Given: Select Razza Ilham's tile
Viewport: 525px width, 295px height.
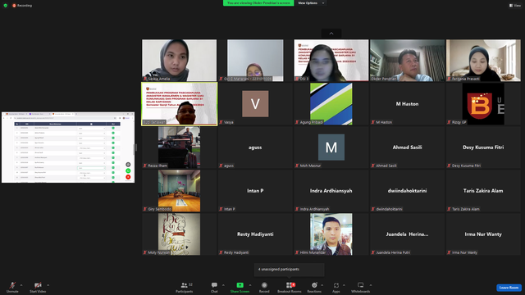Looking at the screenshot, I should click(x=179, y=147).
